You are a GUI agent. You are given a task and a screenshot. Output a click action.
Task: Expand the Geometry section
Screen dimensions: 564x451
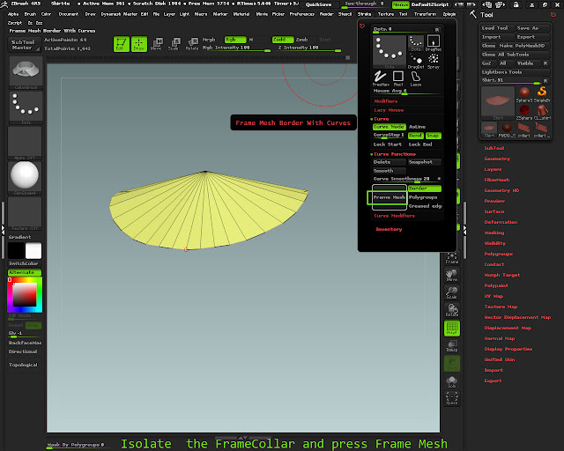[497, 159]
